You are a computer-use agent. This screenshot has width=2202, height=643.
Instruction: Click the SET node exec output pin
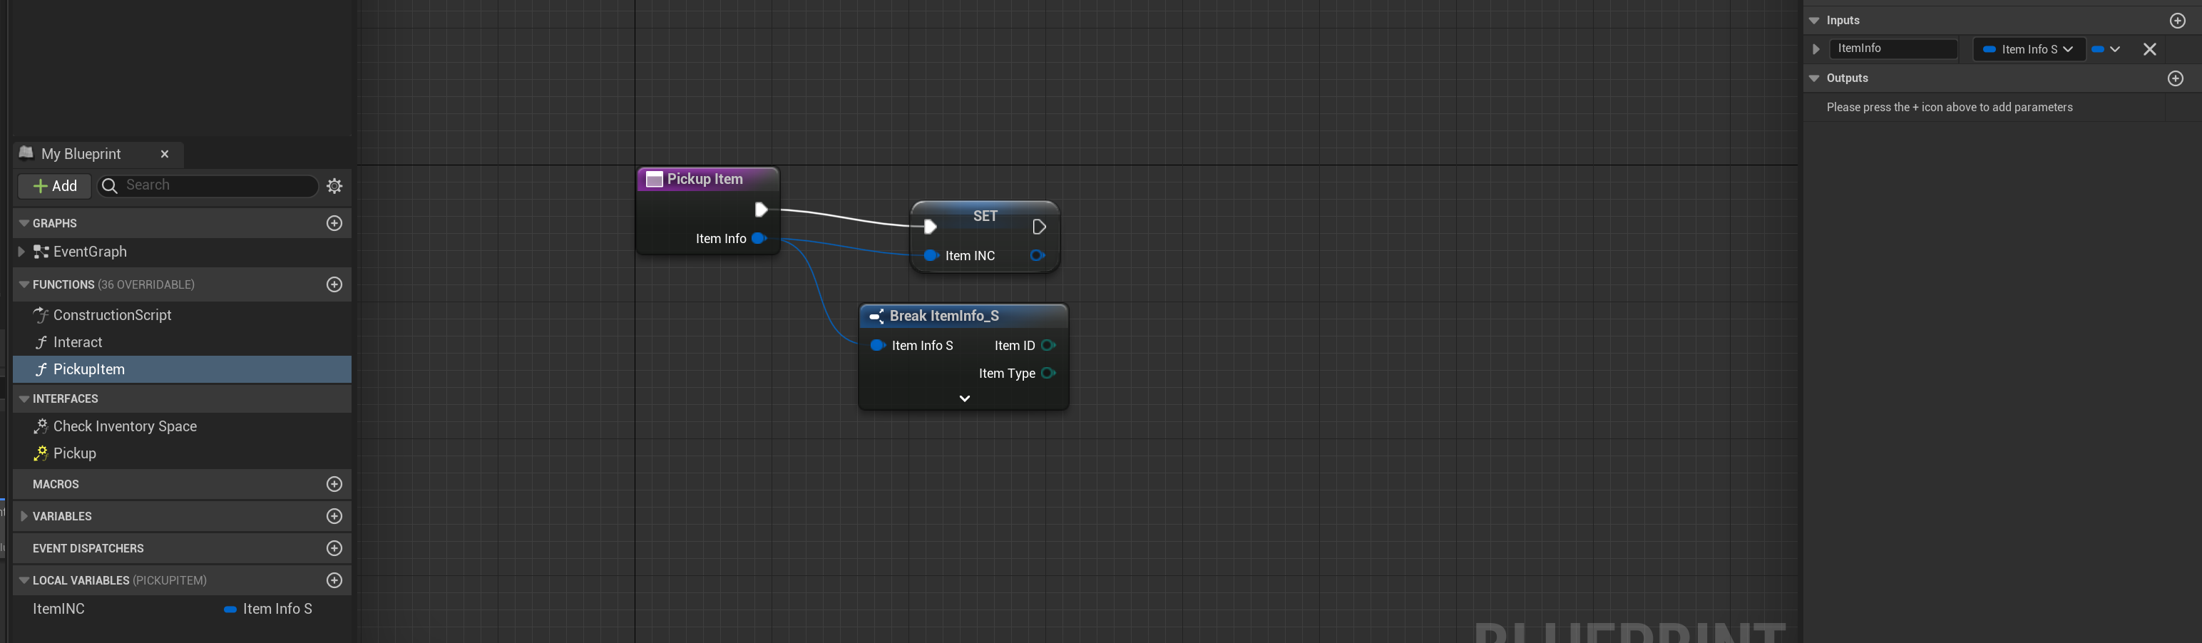point(1038,227)
